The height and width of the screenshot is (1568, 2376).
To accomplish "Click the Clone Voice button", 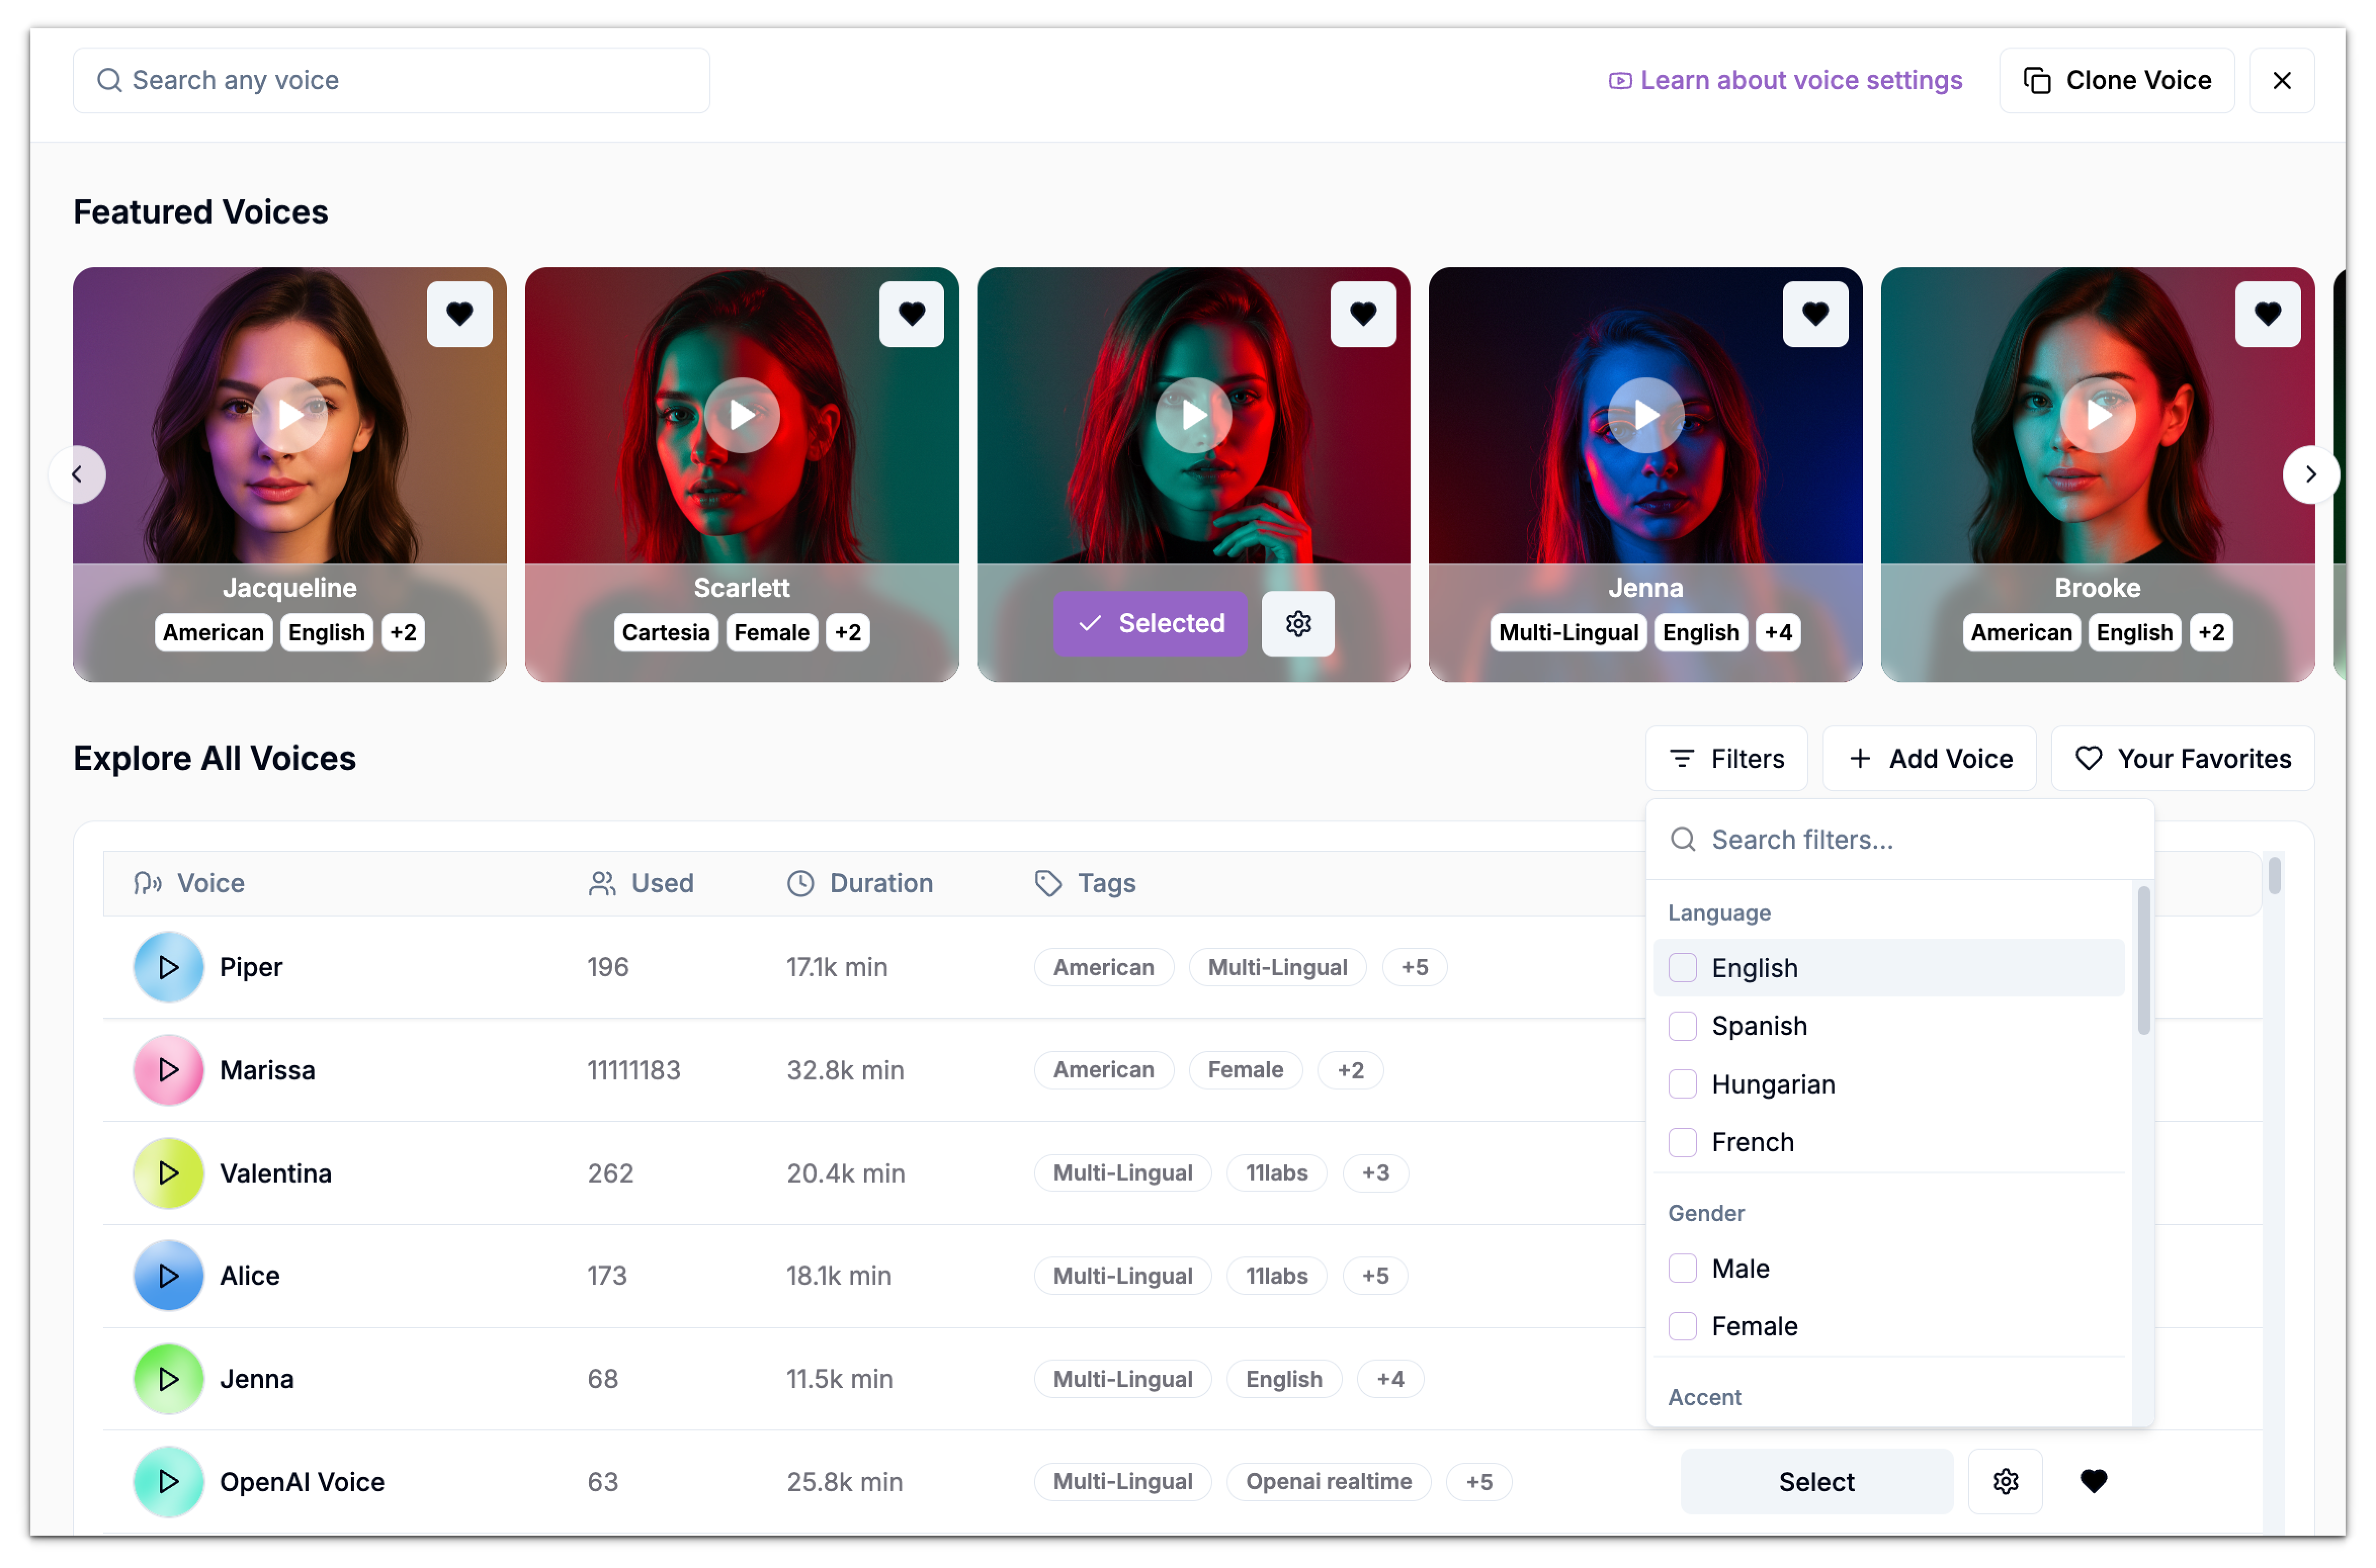I will pos(2116,80).
